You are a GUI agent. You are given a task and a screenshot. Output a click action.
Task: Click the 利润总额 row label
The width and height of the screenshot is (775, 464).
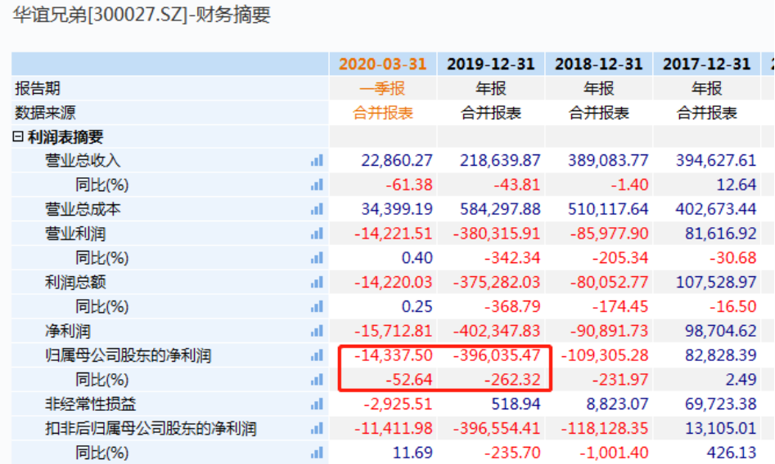[x=75, y=283]
